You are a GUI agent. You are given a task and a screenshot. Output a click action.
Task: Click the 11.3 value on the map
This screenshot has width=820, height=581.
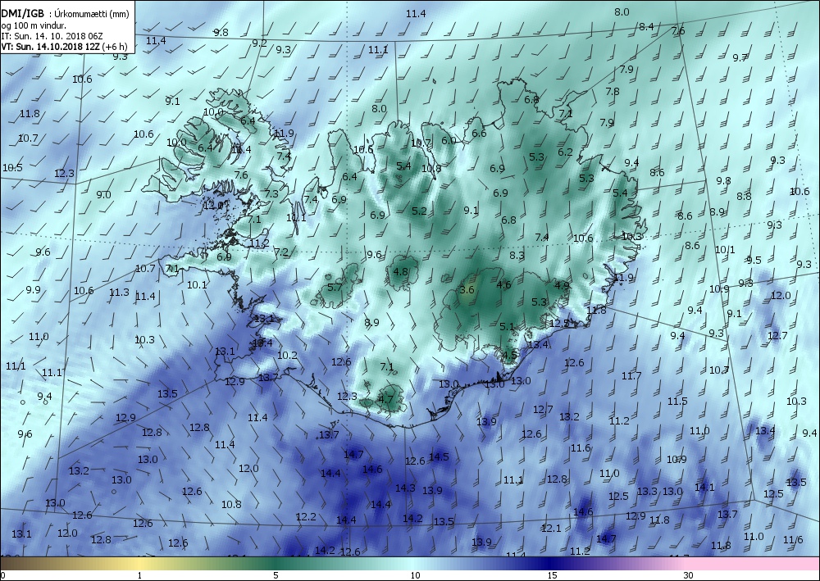(x=119, y=292)
